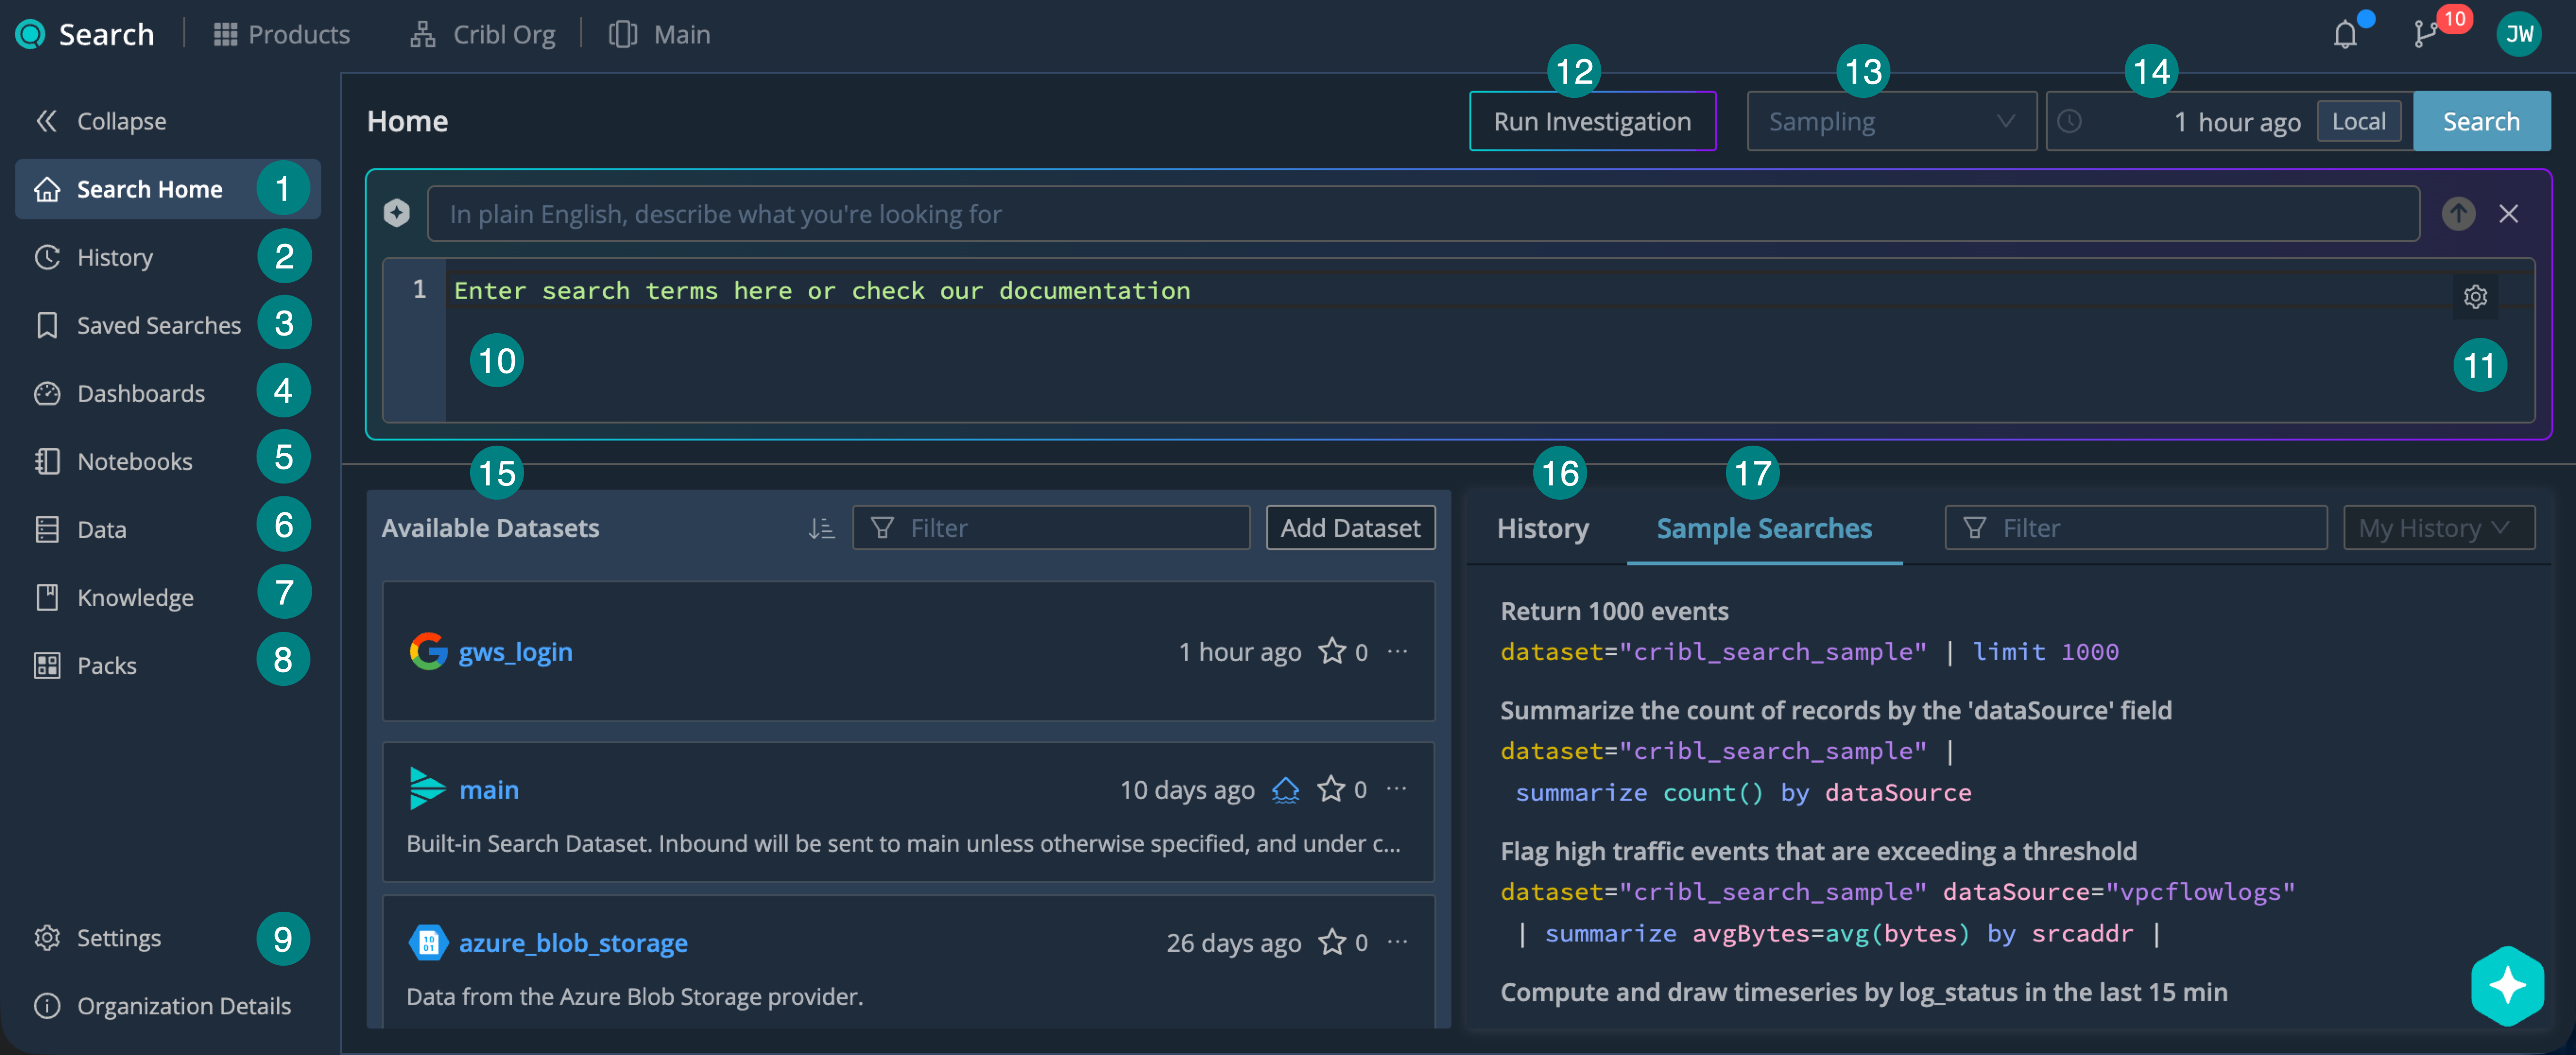Close the plain English prompt bar
The height and width of the screenshot is (1055, 2576).
2508,213
